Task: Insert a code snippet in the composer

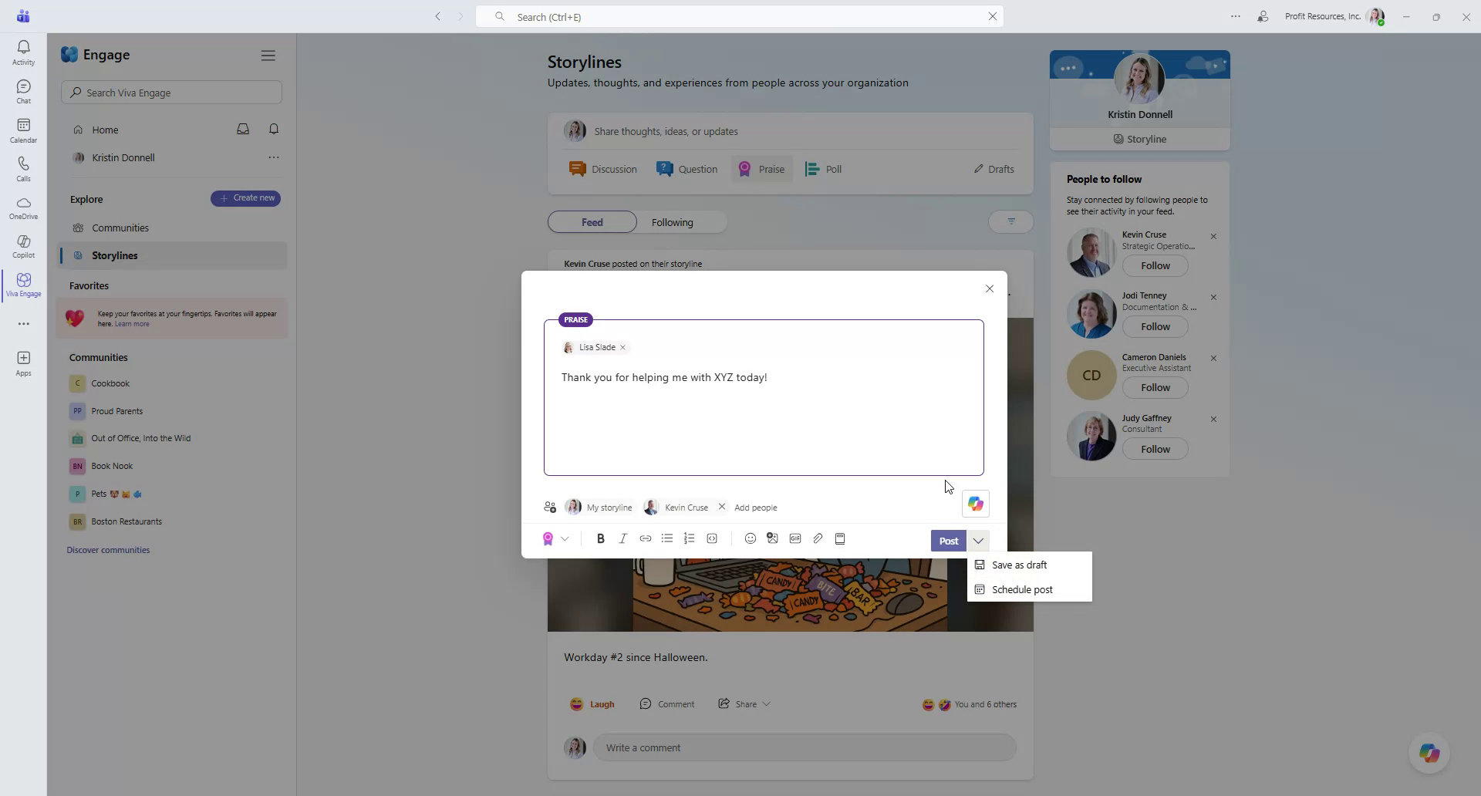Action: (712, 538)
